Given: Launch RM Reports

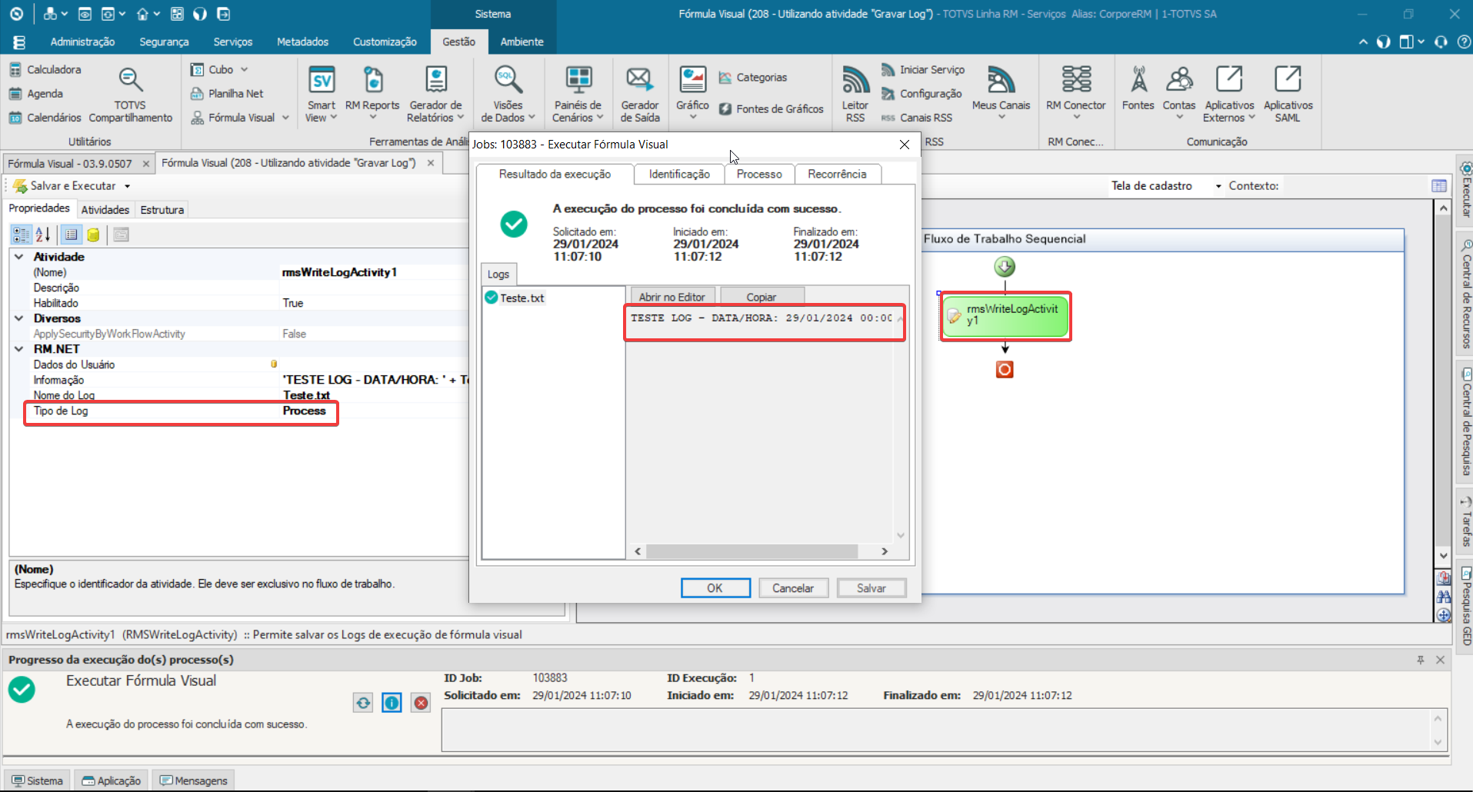Looking at the screenshot, I should pos(372,94).
